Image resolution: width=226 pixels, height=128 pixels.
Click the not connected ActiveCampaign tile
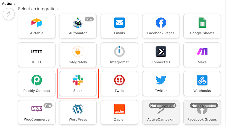point(161,112)
